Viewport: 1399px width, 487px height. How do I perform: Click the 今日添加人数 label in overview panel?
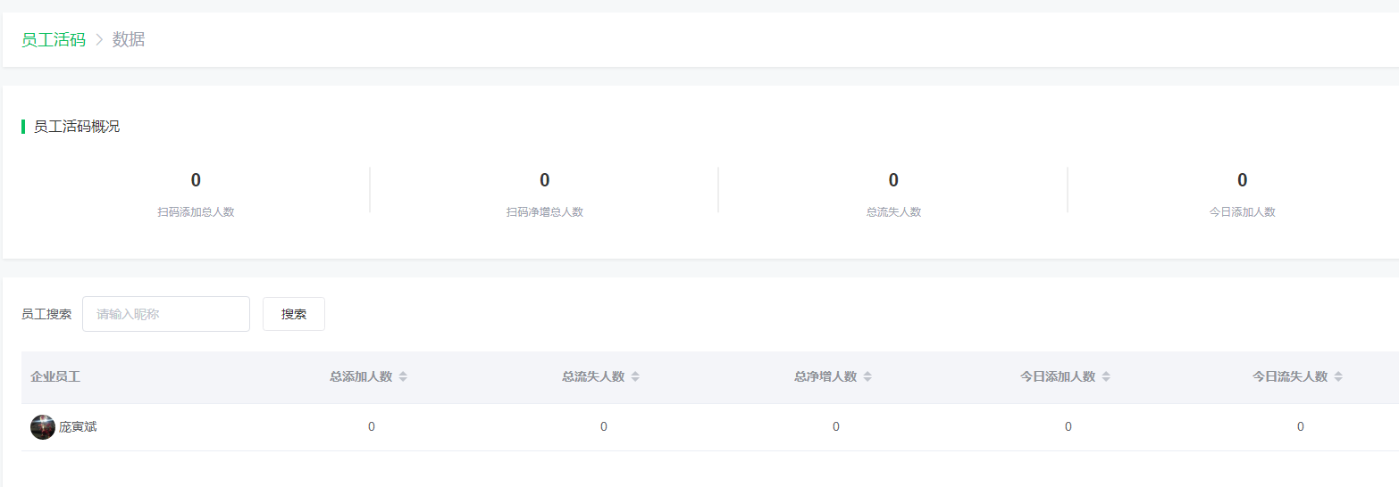pos(1242,212)
